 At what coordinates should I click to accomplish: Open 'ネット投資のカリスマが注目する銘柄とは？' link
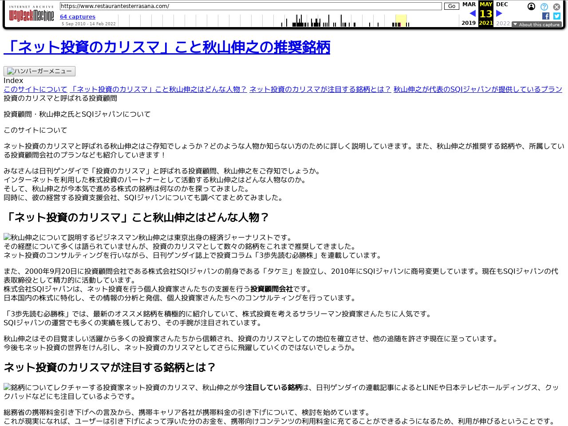point(320,89)
